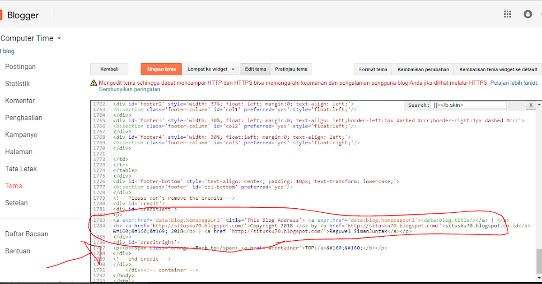
Task: Open the Google apps grid icon
Action: coord(507,14)
